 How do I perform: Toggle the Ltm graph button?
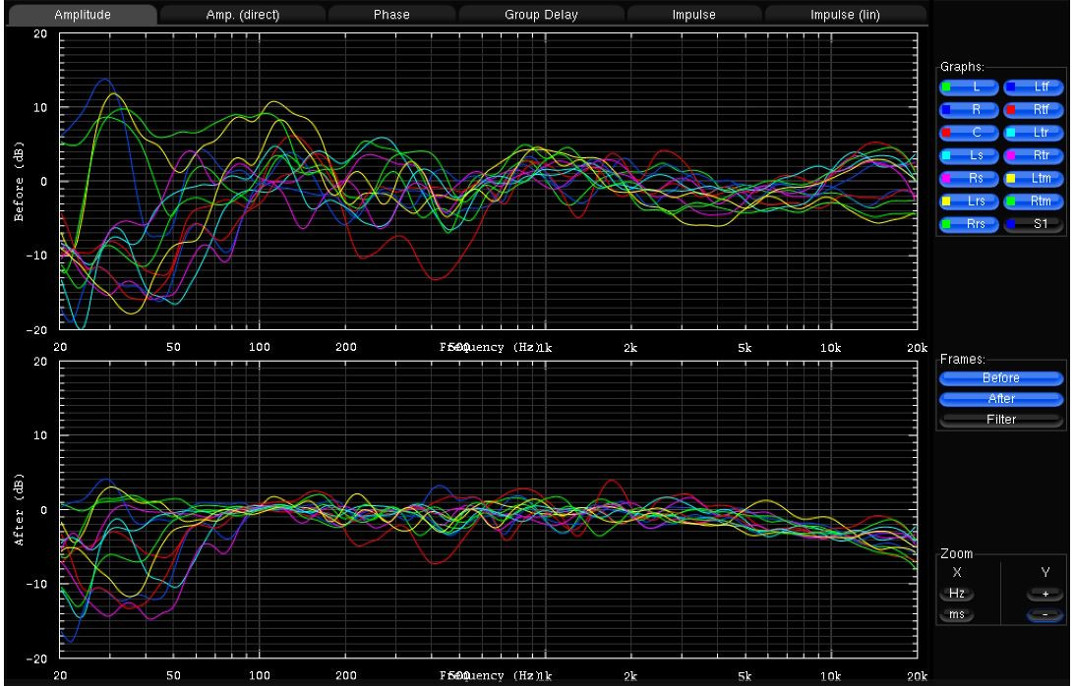pyautogui.click(x=1034, y=178)
